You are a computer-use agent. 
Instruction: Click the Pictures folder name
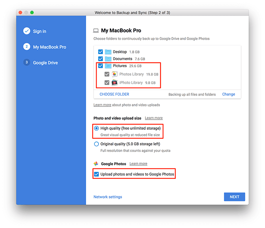(120, 65)
